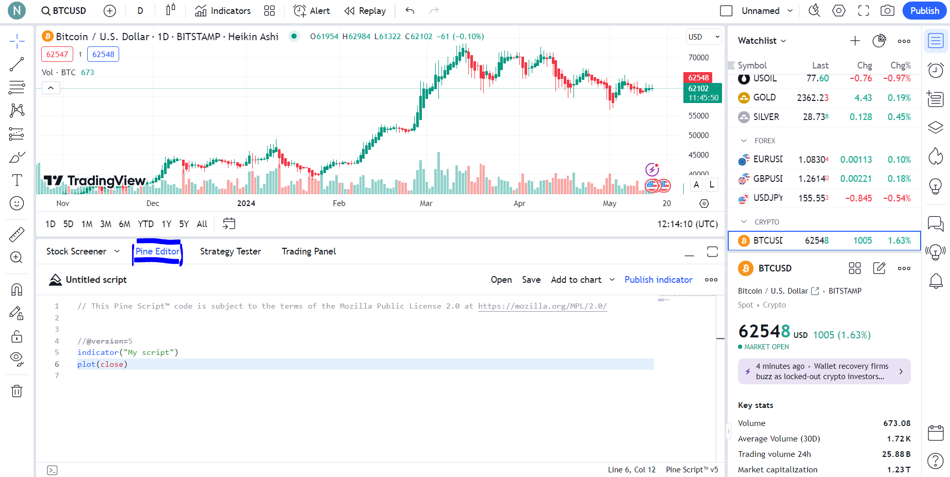Select the GOLD row in the watchlist
The image size is (950, 477).
tap(824, 98)
